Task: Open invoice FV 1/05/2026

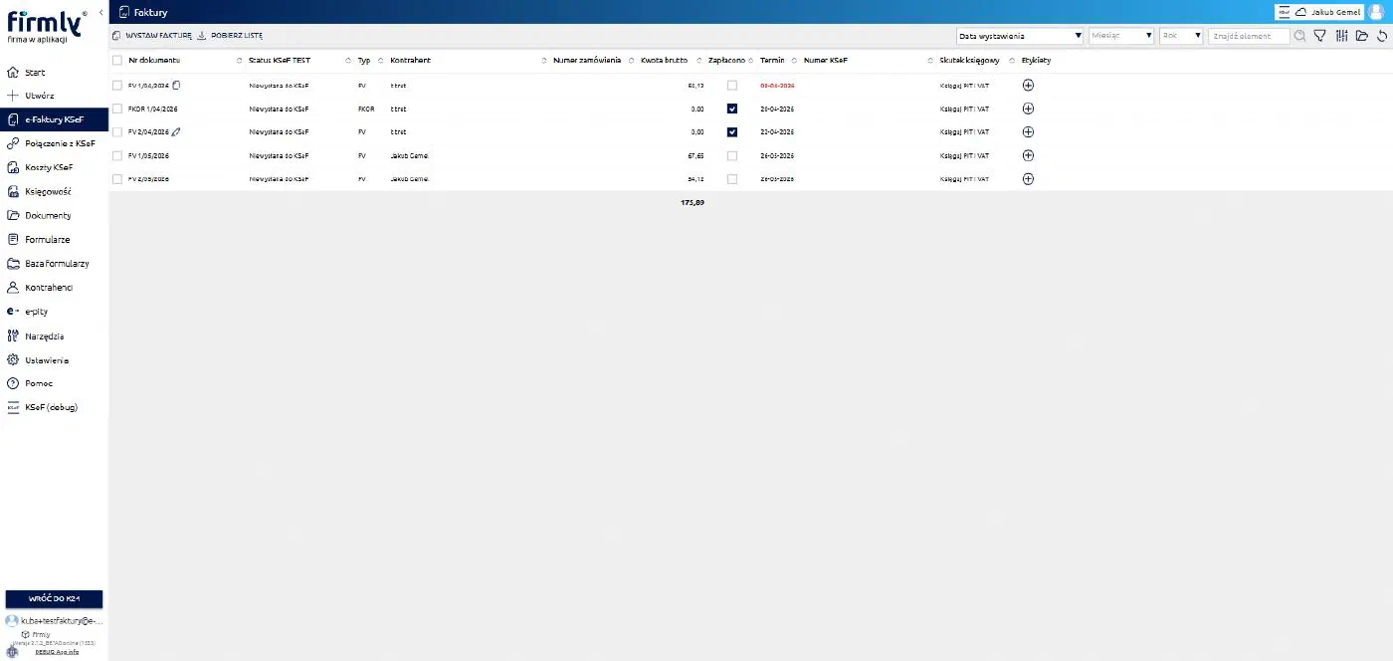Action: point(148,155)
